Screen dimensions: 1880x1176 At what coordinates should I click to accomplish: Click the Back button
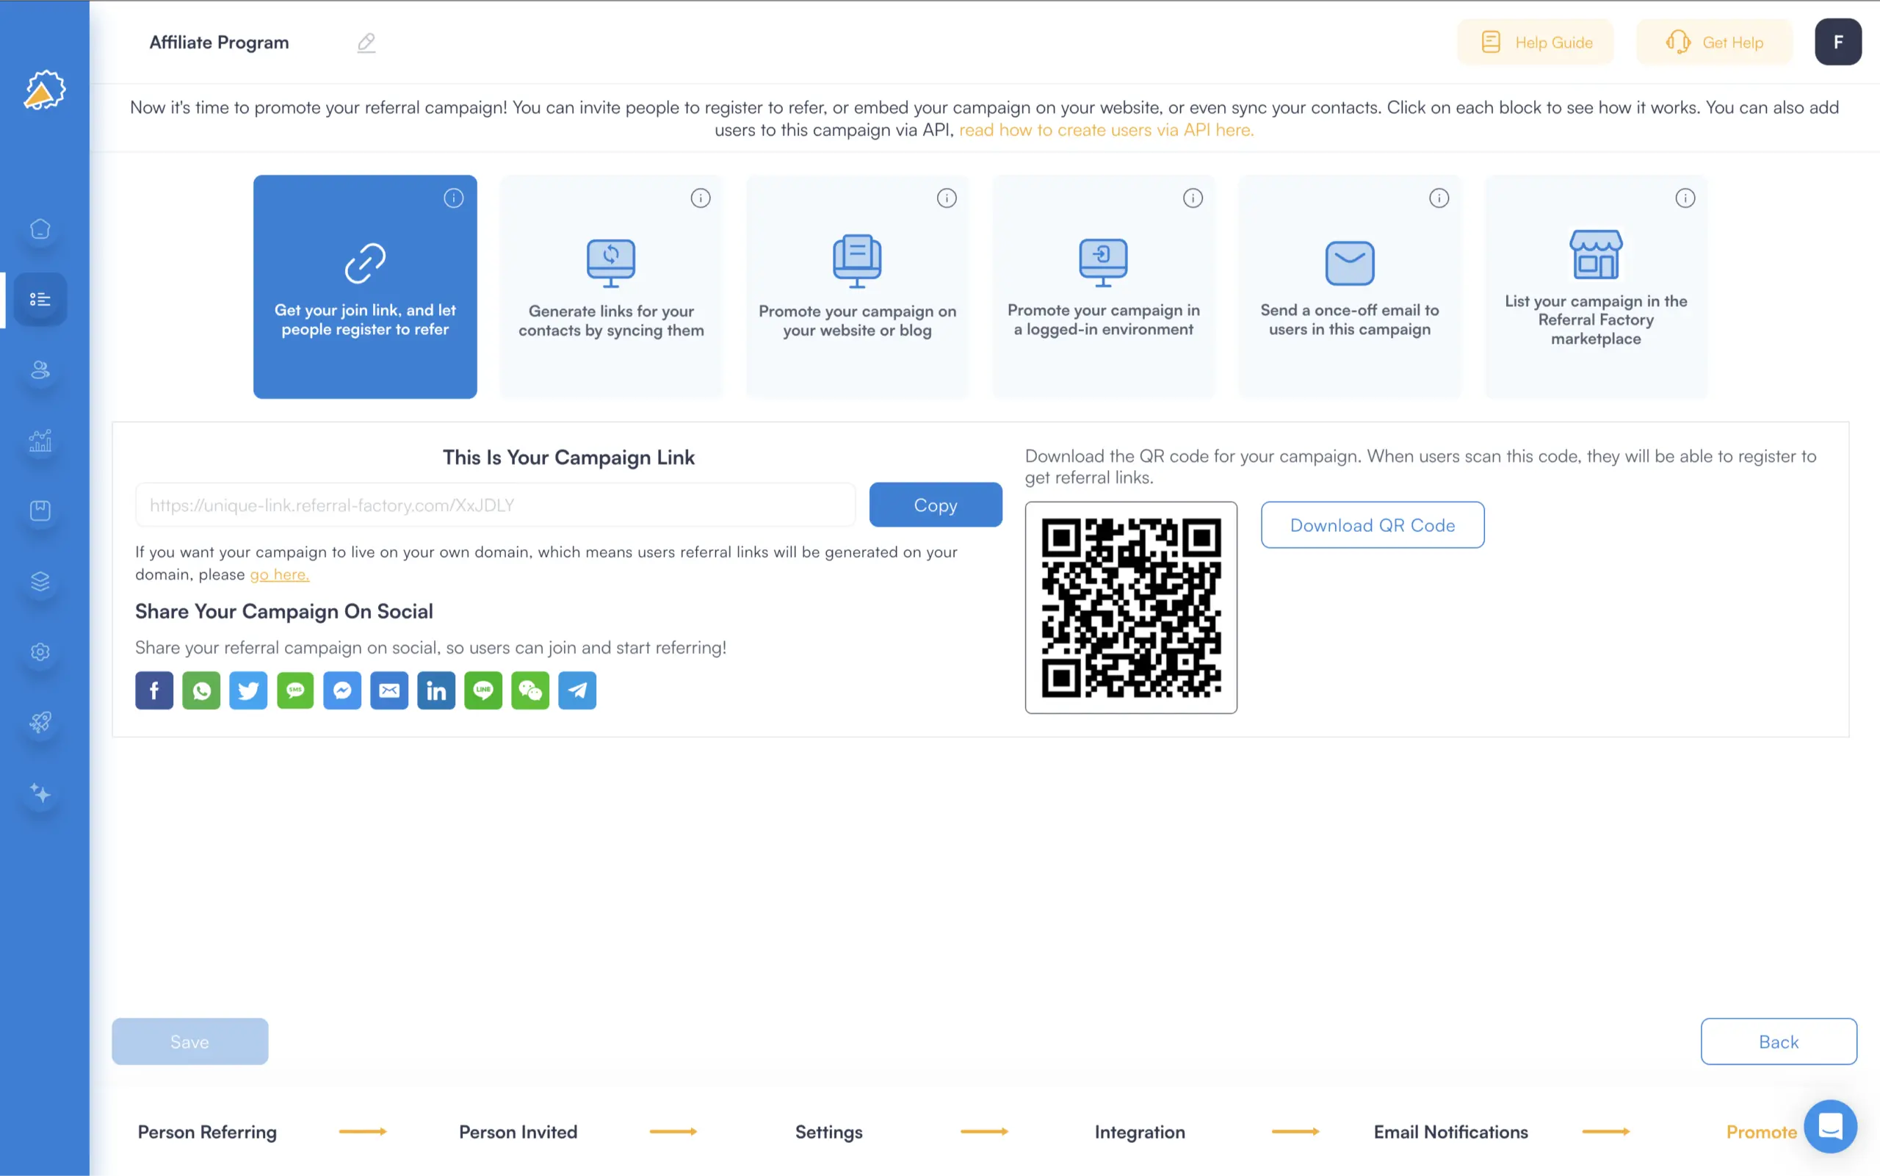[x=1778, y=1042]
